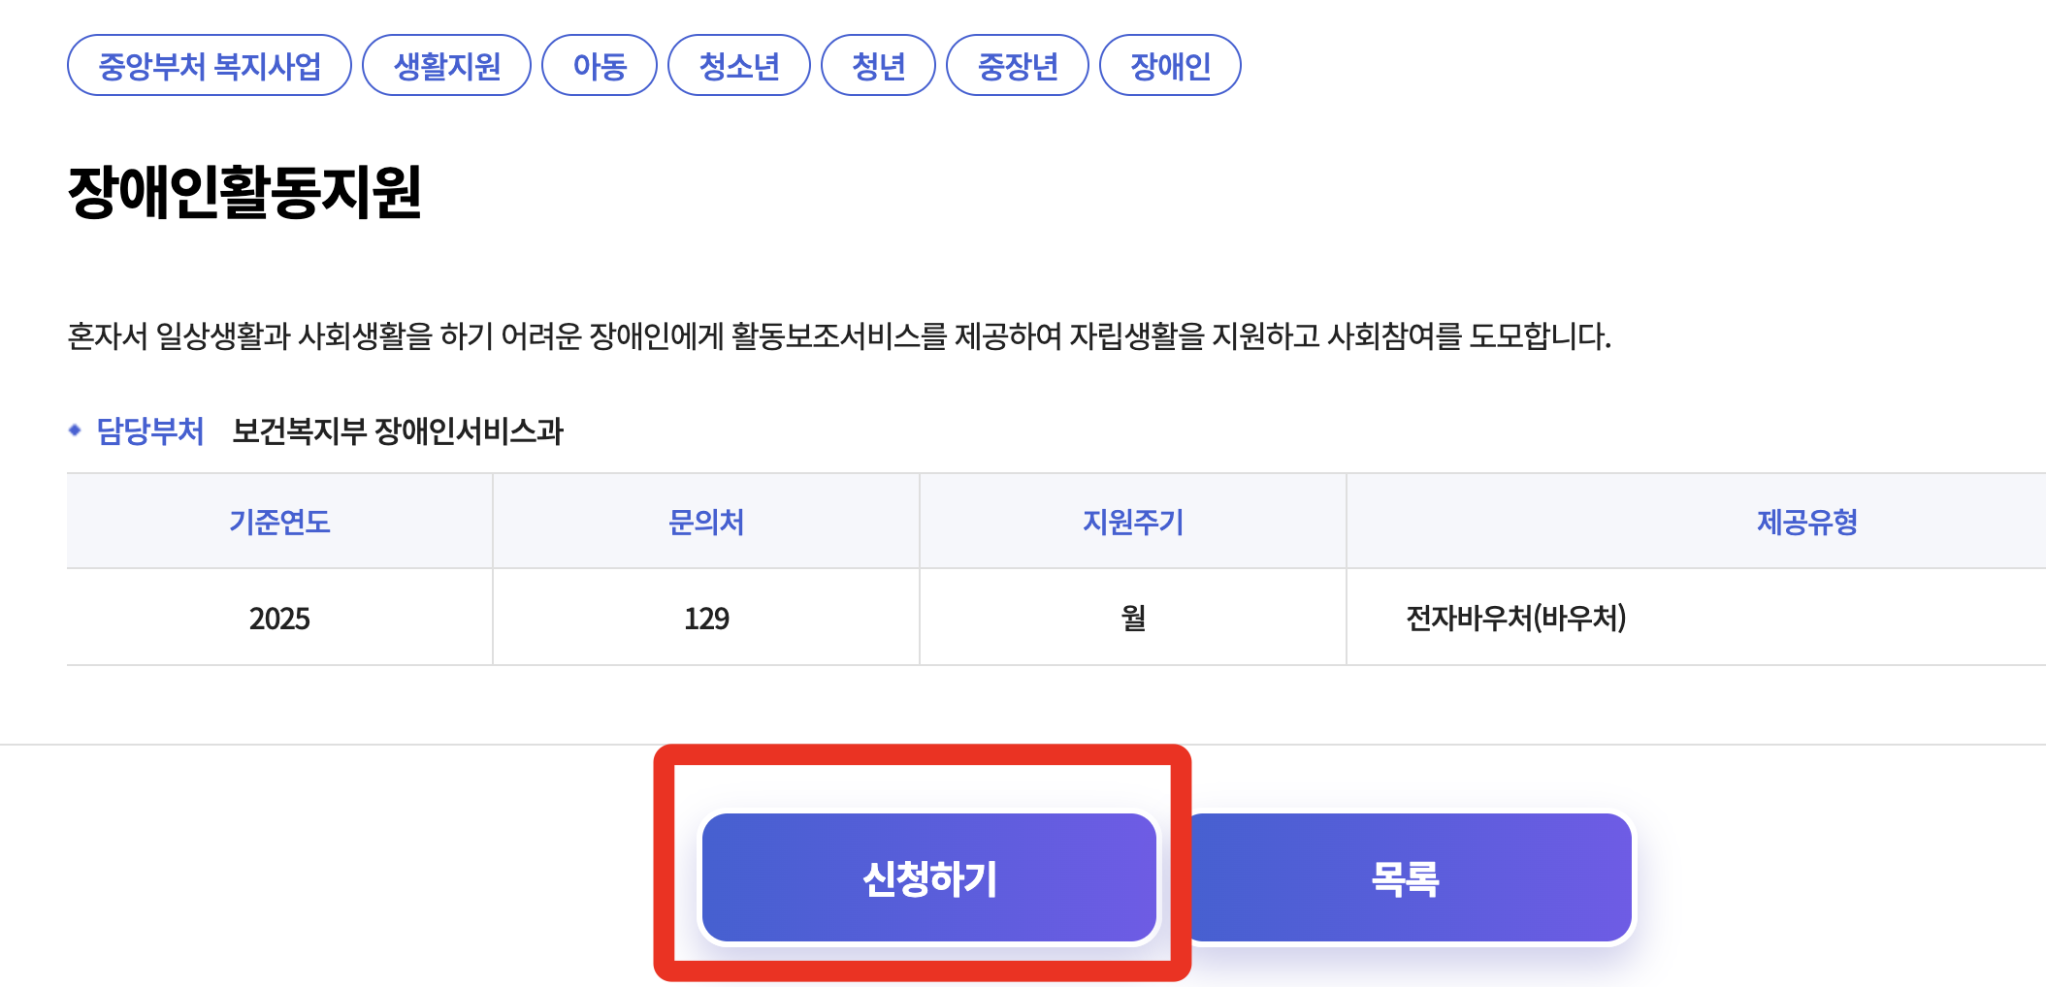Select the 생활지원 category tag
2046x987 pixels.
tap(446, 64)
